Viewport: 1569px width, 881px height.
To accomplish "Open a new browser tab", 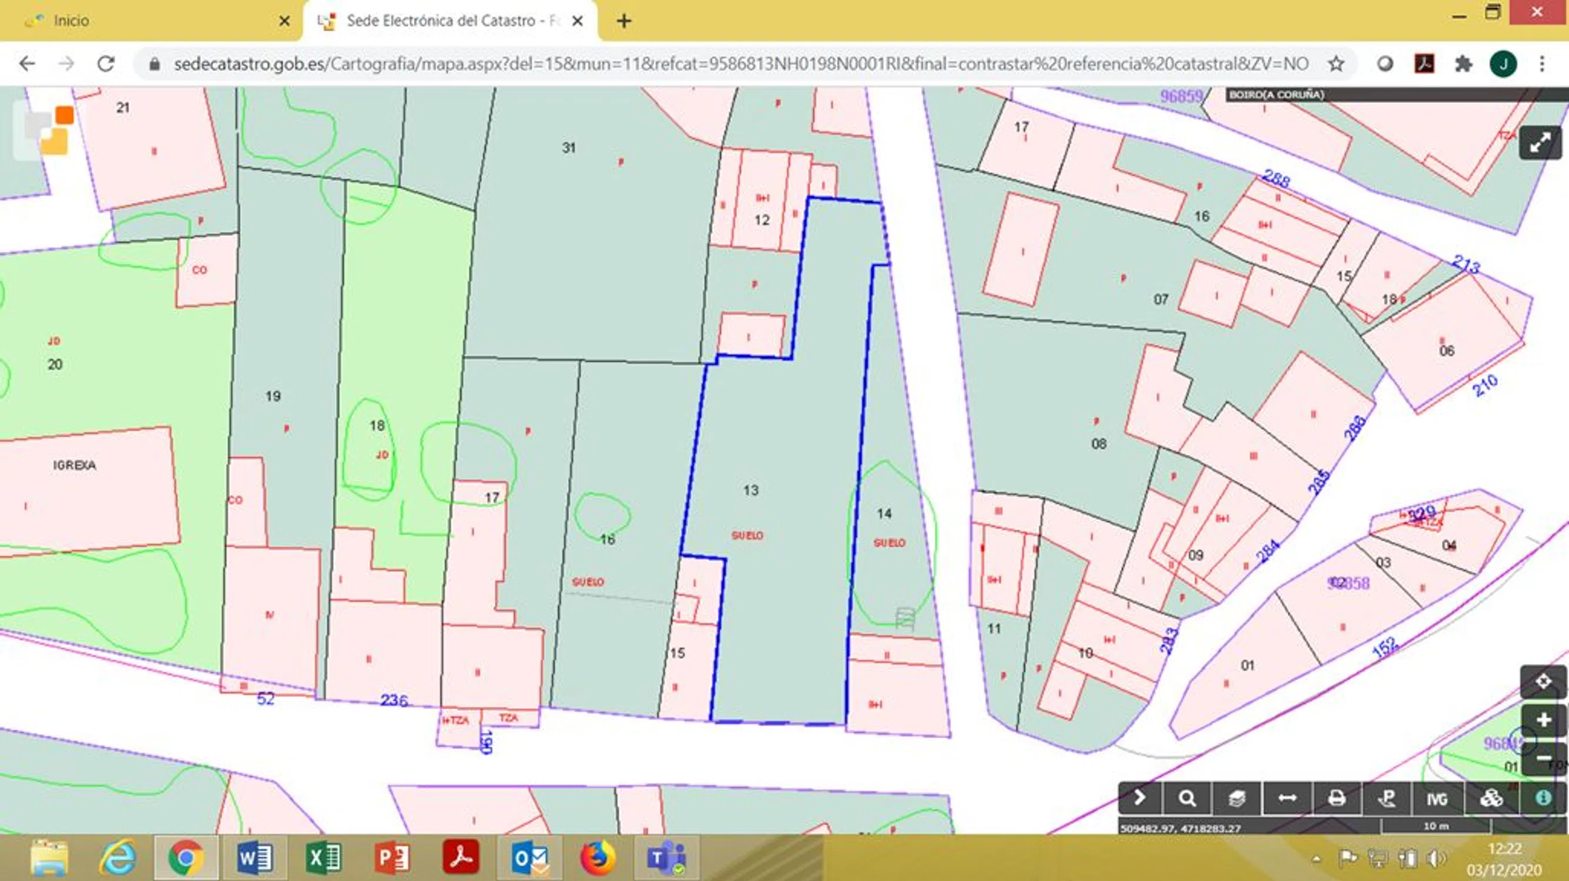I will pyautogui.click(x=623, y=21).
